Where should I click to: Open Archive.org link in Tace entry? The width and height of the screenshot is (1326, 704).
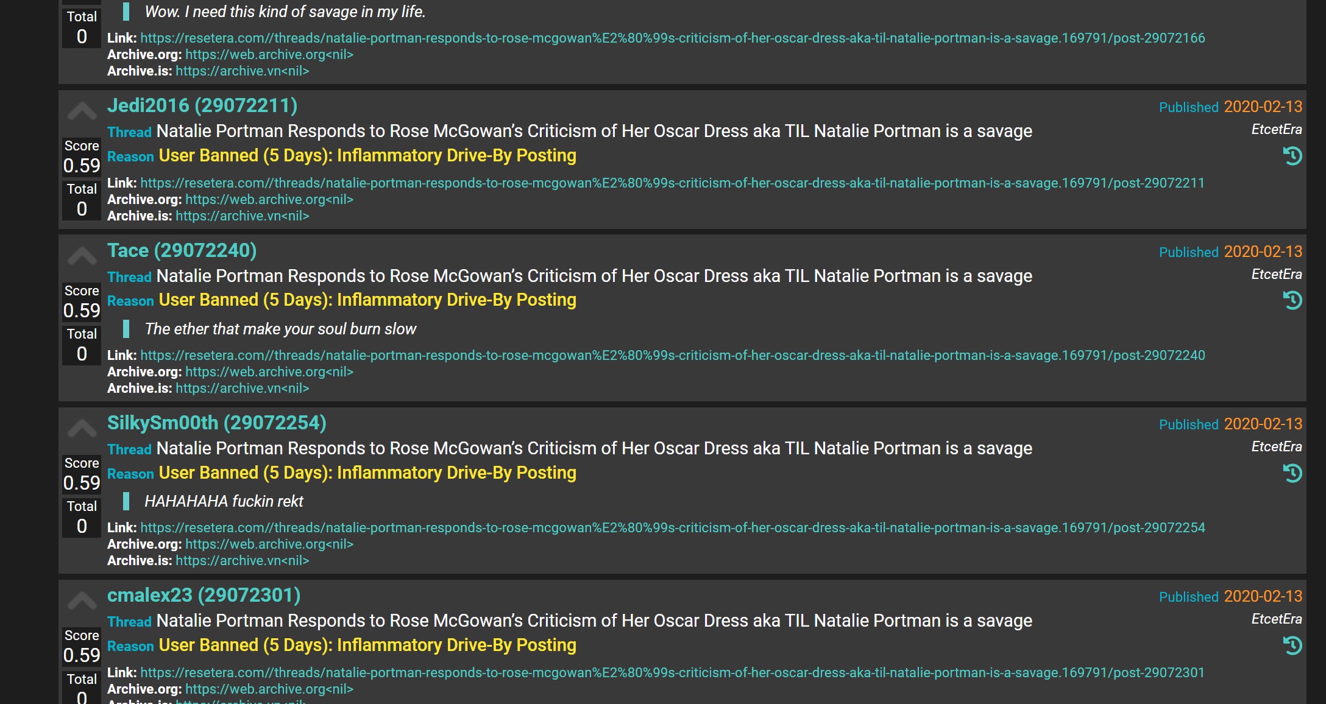pyautogui.click(x=269, y=371)
